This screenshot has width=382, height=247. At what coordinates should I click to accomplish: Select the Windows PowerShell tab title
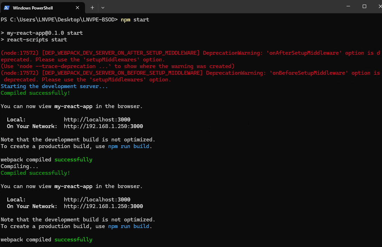click(x=34, y=7)
